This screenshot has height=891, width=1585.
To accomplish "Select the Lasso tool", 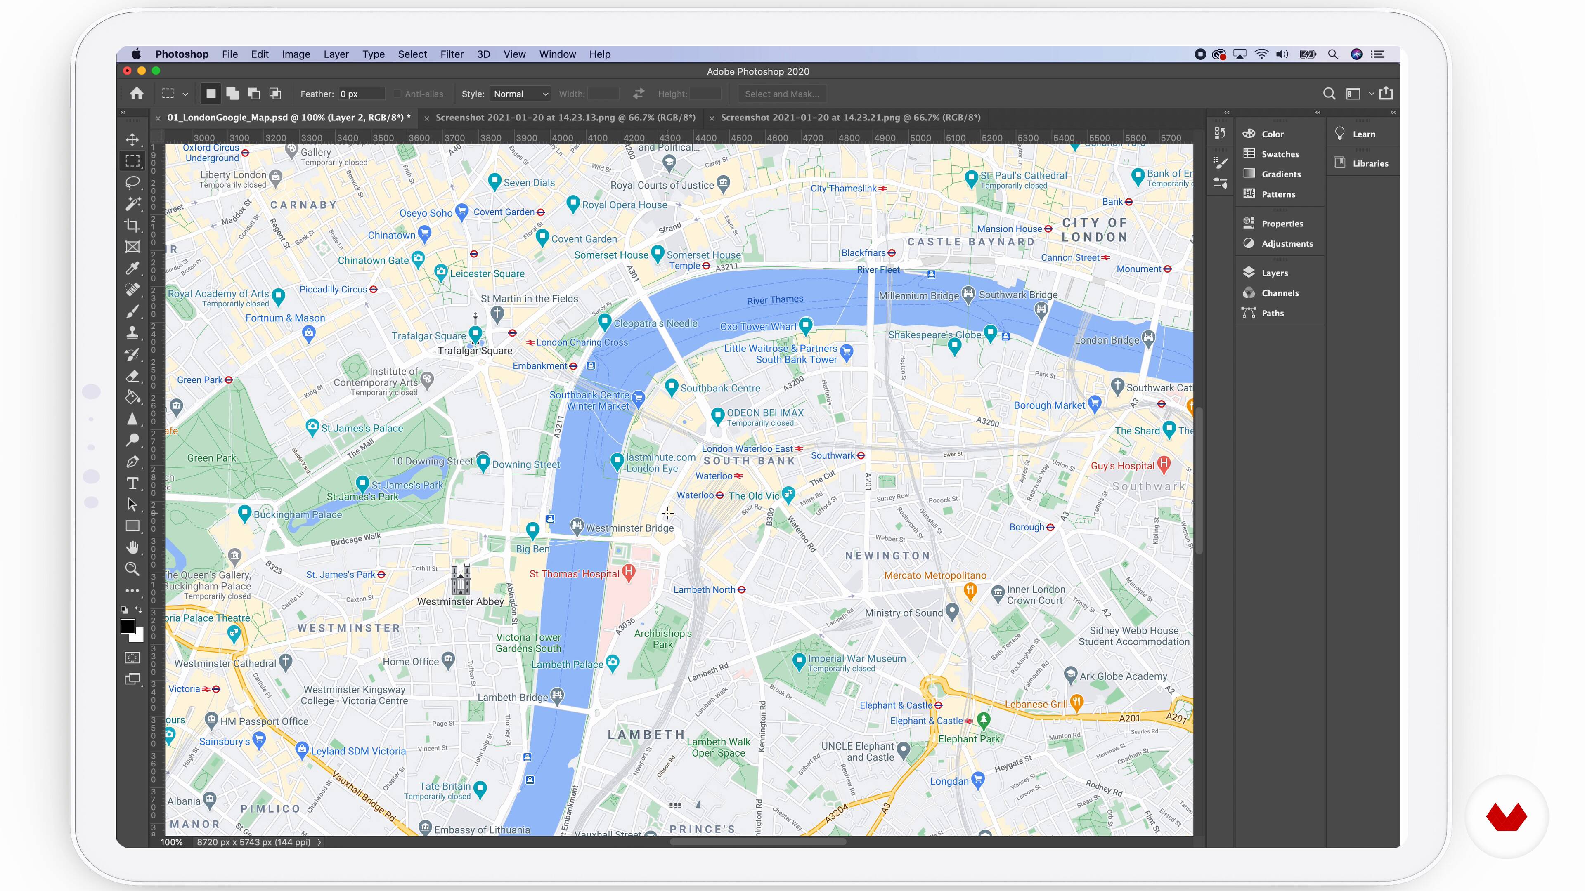I will point(132,183).
